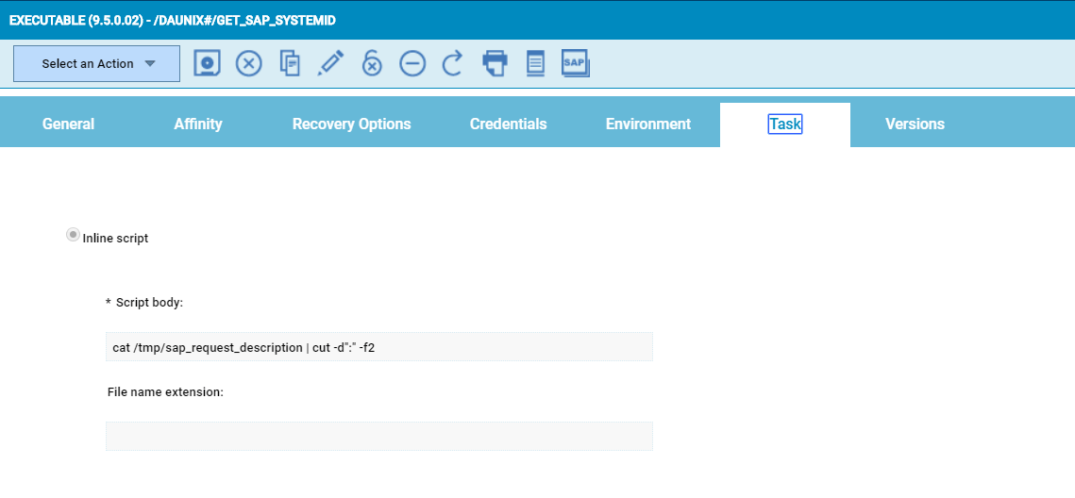Click the pencil edit icon
Viewport: 1075px width, 498px height.
[x=330, y=63]
